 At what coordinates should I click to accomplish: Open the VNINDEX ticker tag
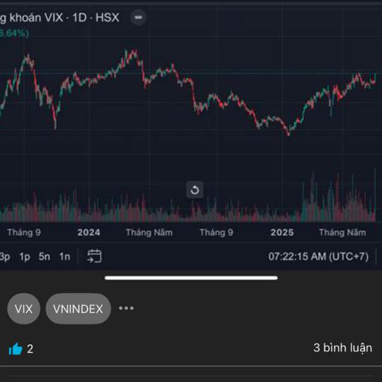(x=78, y=309)
